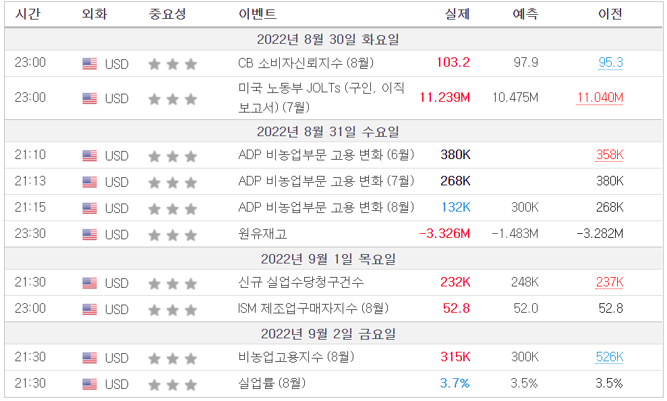Click importance stars for ADP (8월) row
Screen dimensions: 667x401
point(172,209)
